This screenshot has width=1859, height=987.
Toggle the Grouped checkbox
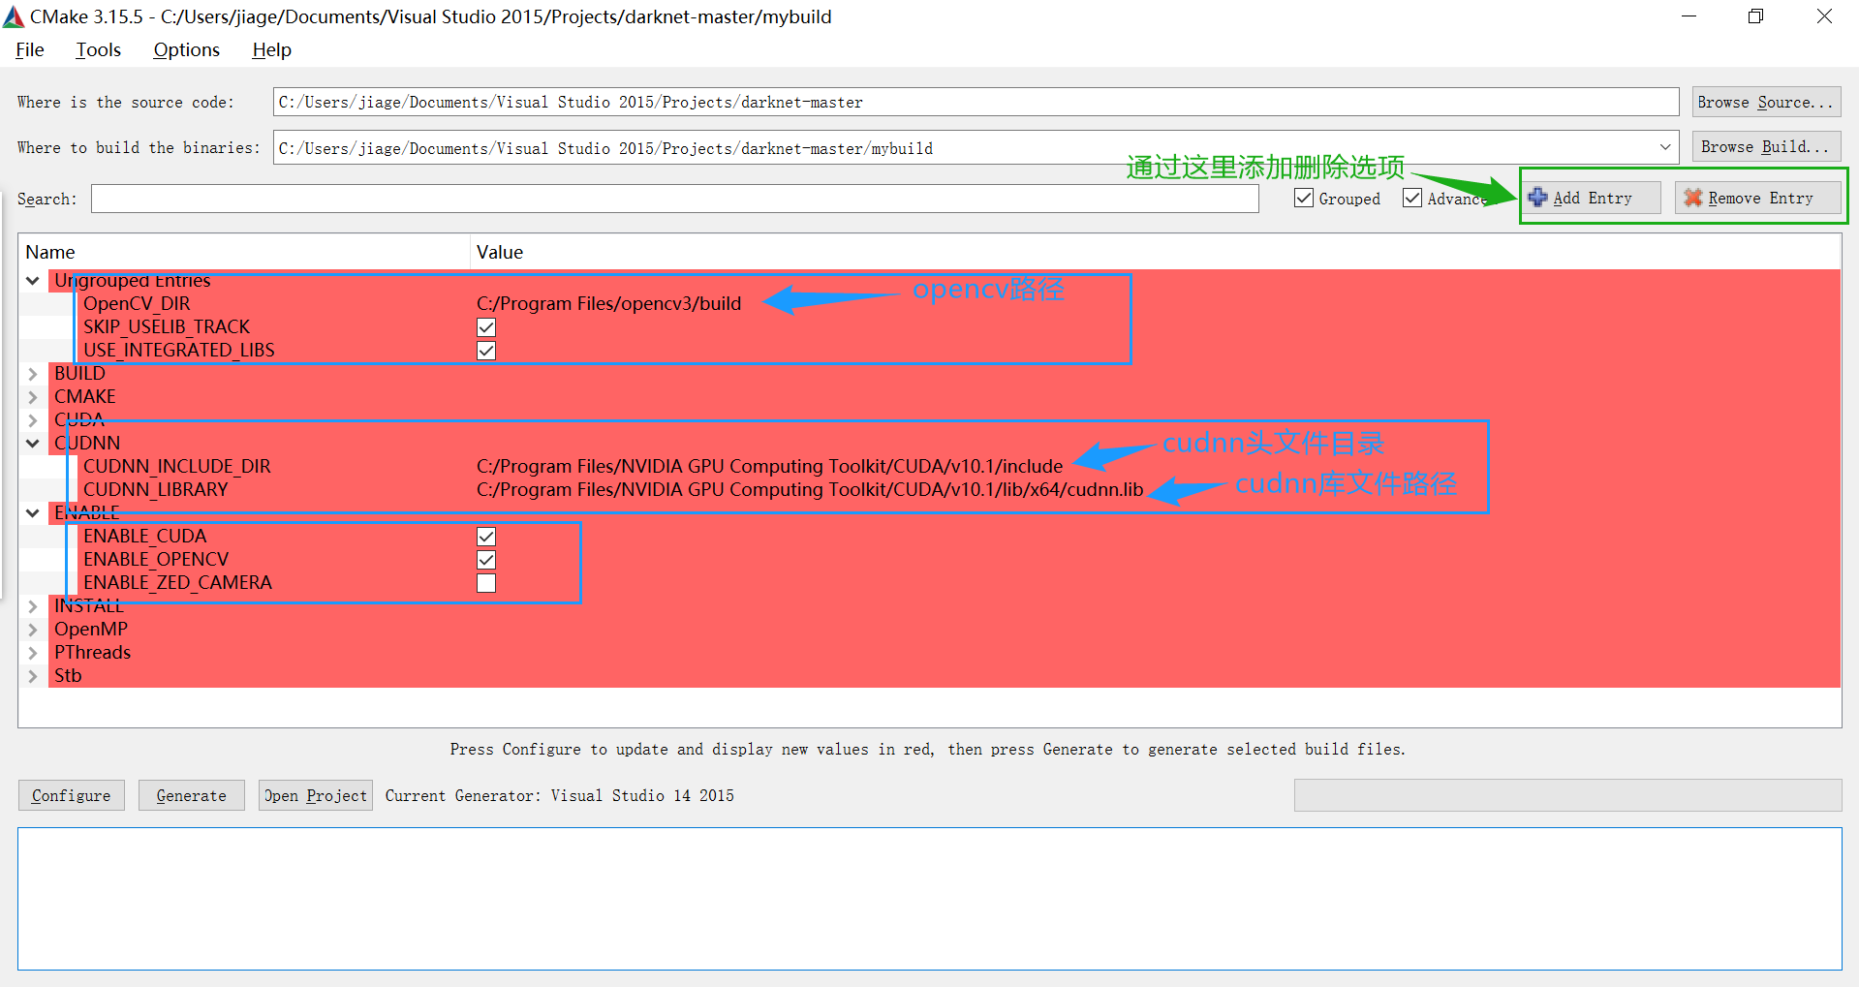point(1304,199)
